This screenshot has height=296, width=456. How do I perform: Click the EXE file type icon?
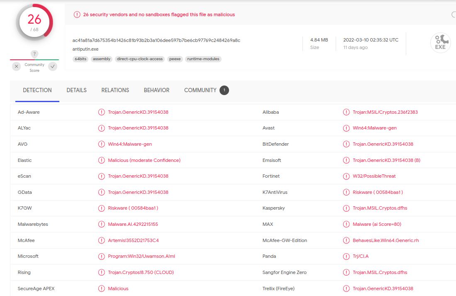coord(440,43)
